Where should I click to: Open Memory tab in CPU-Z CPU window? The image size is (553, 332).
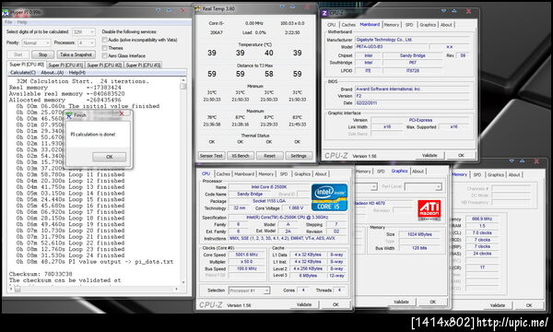click(x=266, y=174)
